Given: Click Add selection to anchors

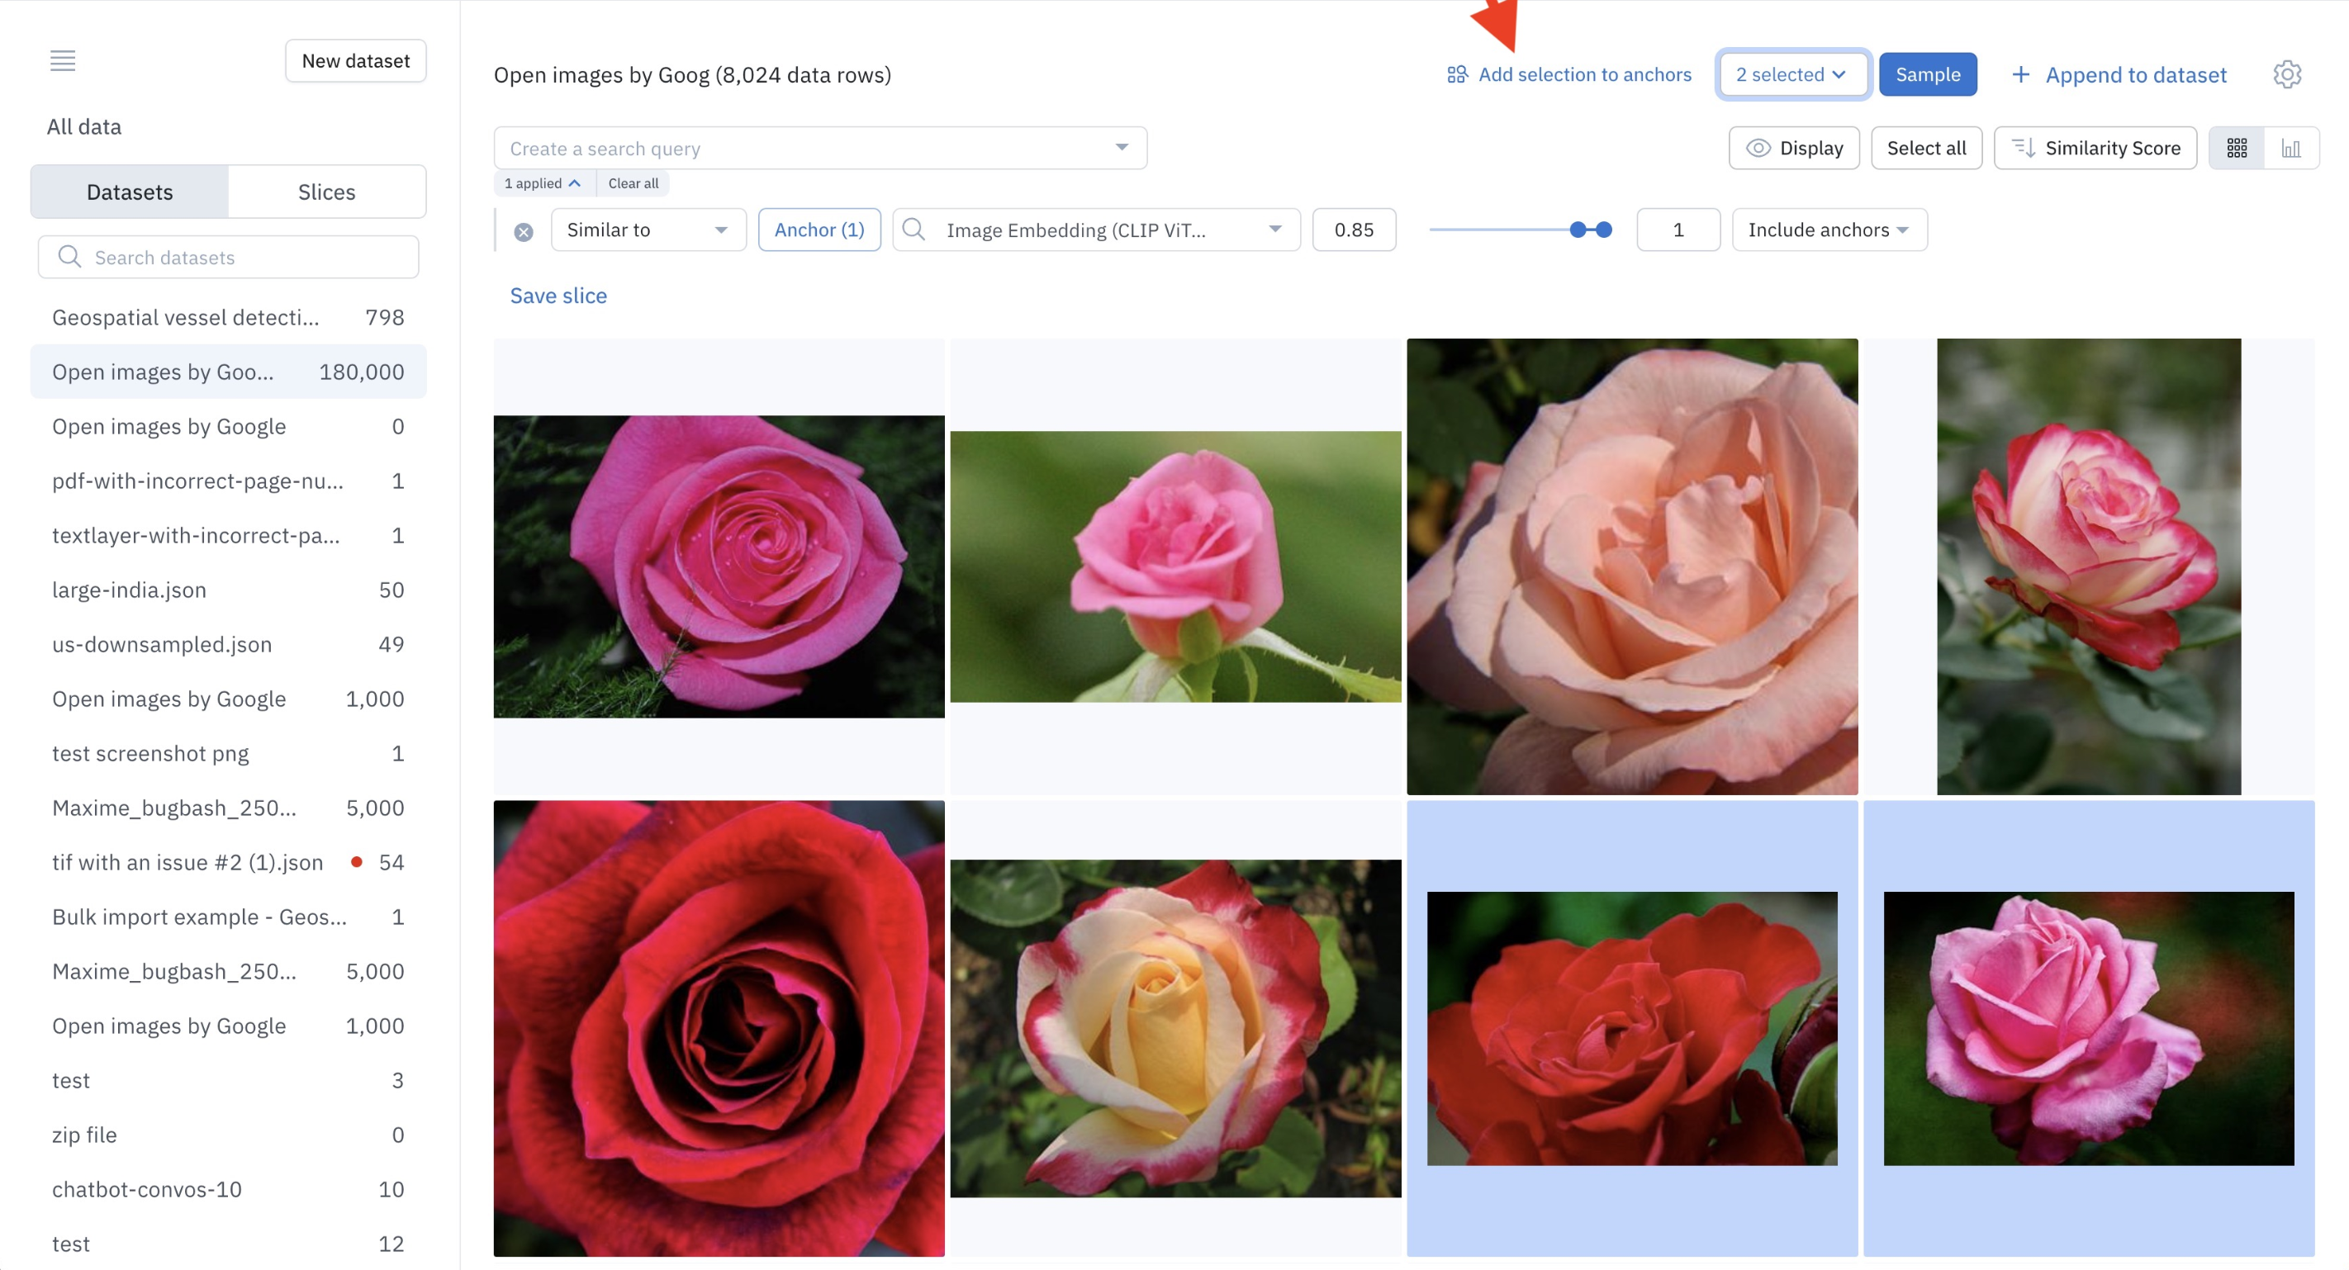Looking at the screenshot, I should coord(1584,75).
